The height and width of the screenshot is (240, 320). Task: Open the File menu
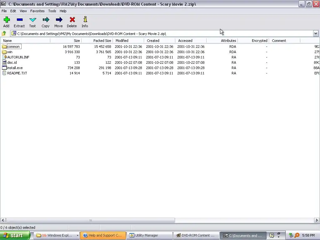(4, 11)
